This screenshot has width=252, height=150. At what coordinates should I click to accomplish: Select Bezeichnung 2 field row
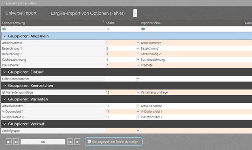tap(127, 54)
